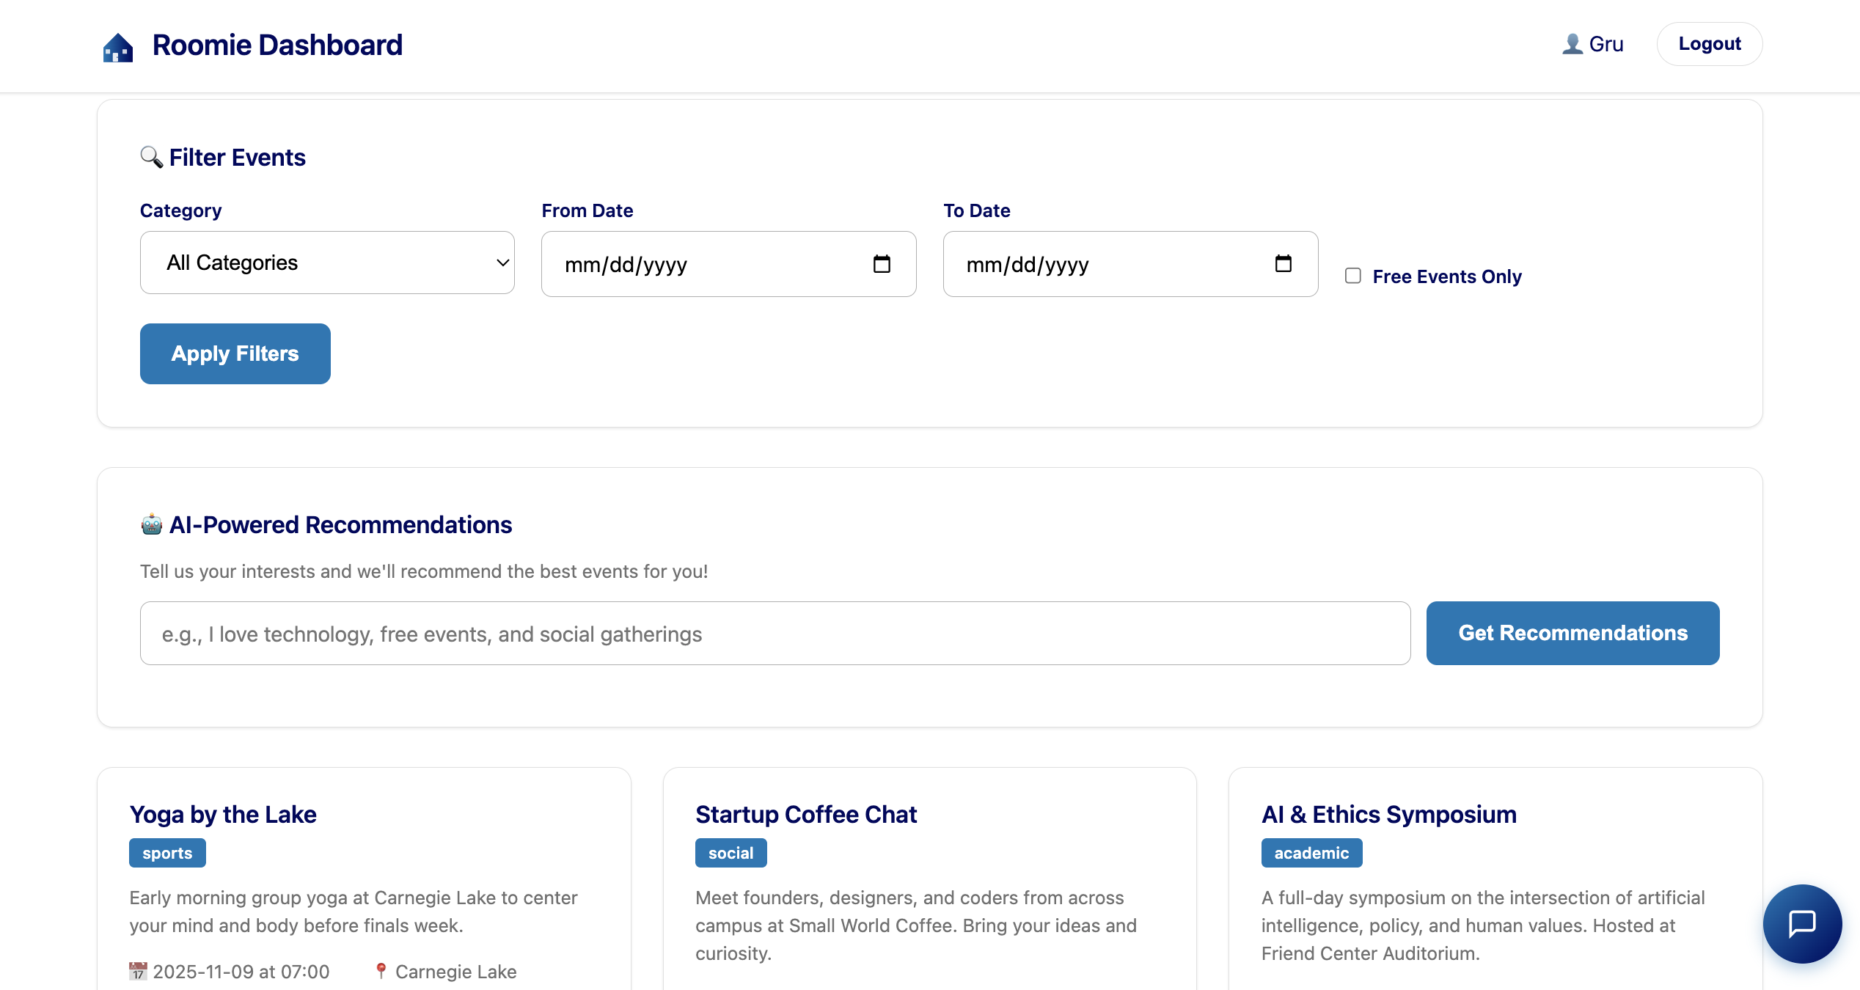Click the social category tag
The width and height of the screenshot is (1860, 990).
[731, 853]
